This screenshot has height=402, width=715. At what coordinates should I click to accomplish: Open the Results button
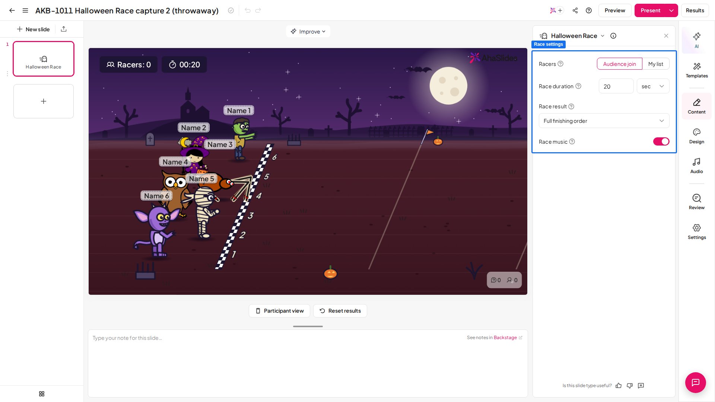click(695, 10)
